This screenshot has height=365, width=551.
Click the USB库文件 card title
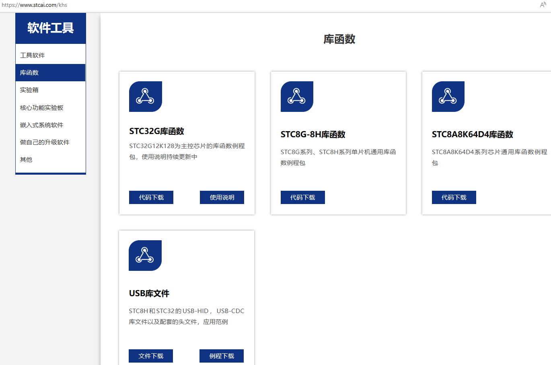pos(149,293)
